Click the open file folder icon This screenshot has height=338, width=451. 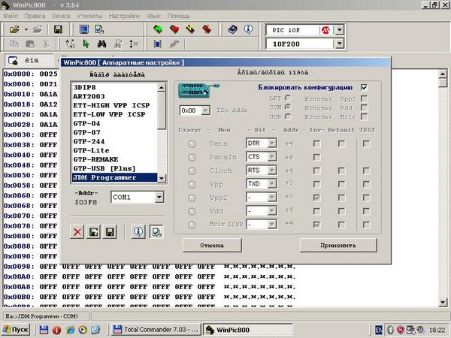point(14,30)
